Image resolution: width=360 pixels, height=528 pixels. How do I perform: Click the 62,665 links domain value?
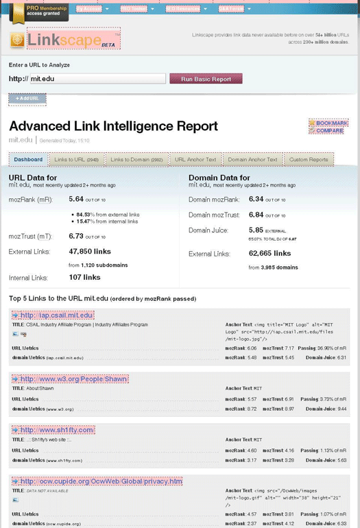(269, 253)
